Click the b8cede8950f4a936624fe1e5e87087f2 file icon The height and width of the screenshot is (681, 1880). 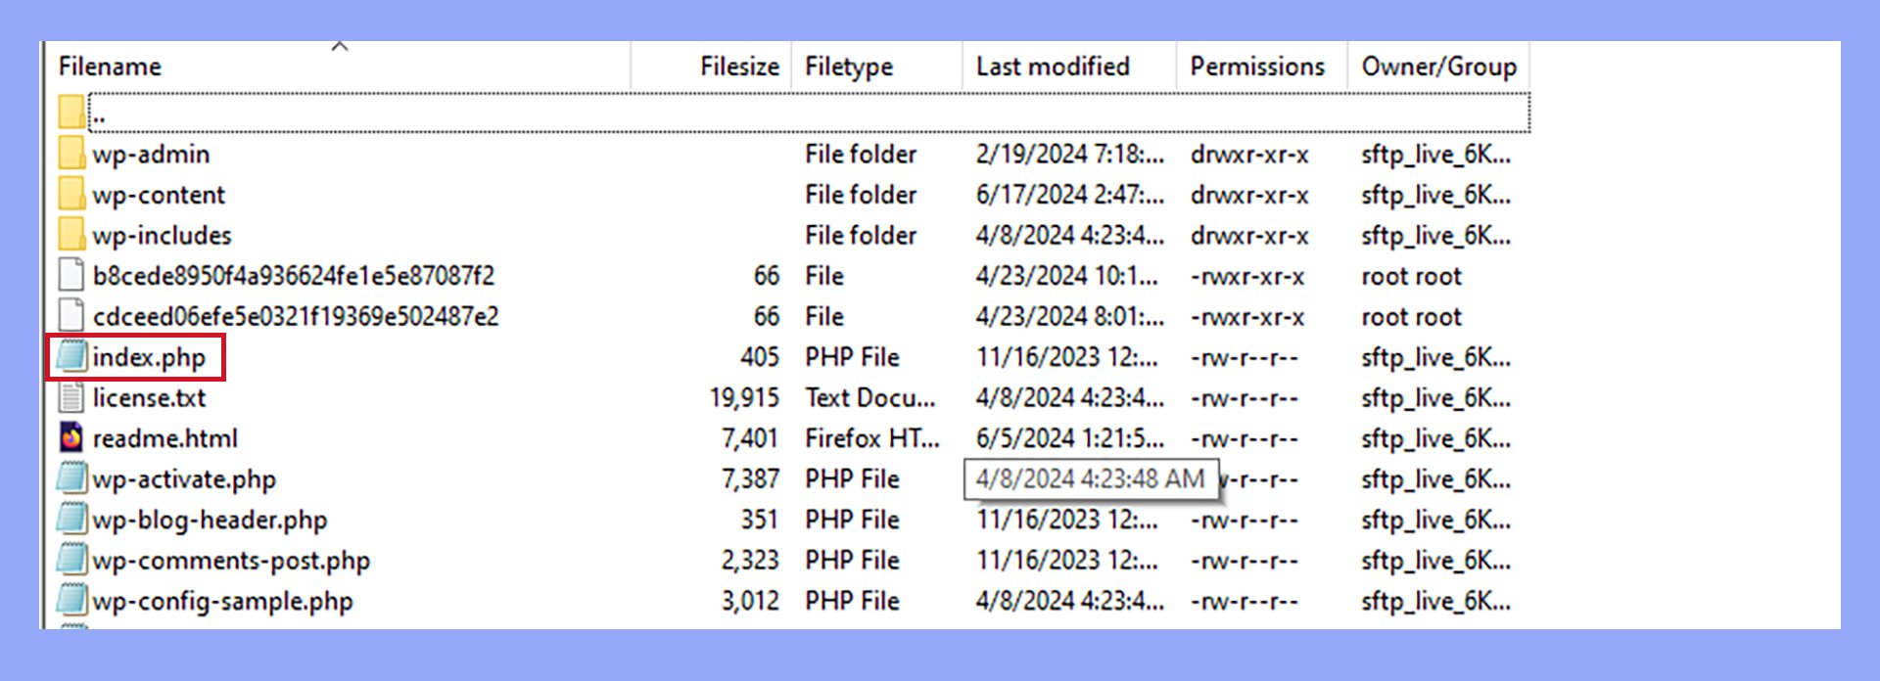tap(71, 275)
